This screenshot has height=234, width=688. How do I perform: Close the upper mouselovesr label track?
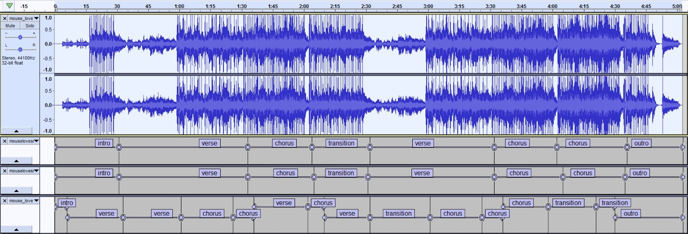click(x=4, y=141)
